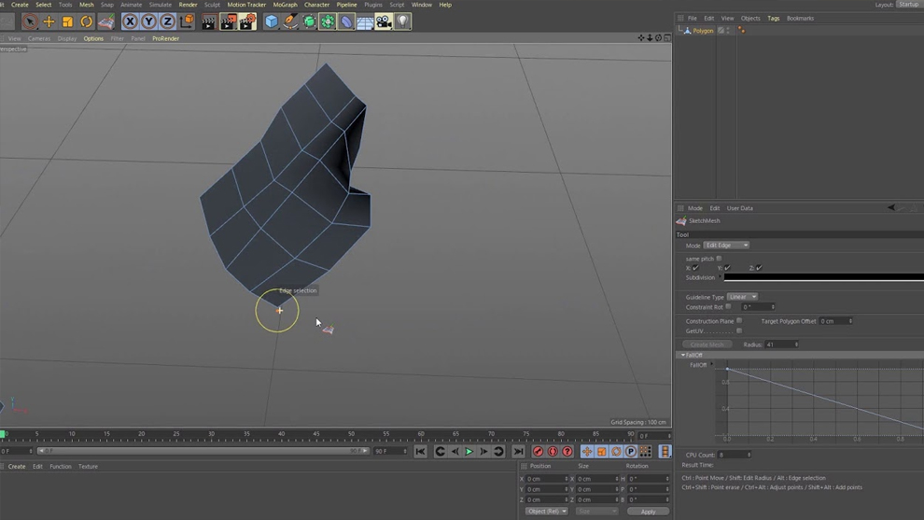This screenshot has height=520, width=924.
Task: Click the CPU Count value field
Action: point(735,455)
